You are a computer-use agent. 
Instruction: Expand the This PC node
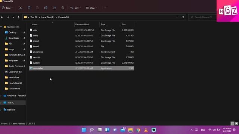point(1,103)
